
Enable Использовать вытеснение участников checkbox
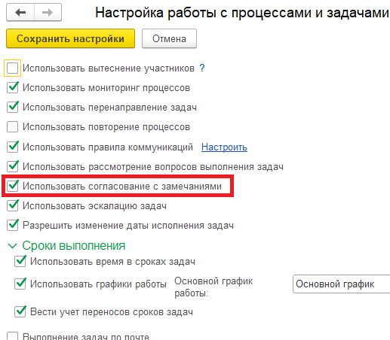point(12,68)
